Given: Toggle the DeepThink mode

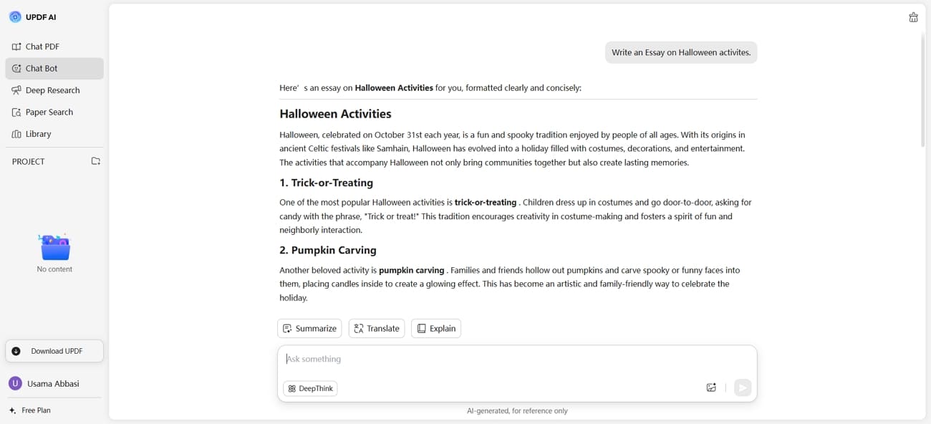Looking at the screenshot, I should pos(311,388).
